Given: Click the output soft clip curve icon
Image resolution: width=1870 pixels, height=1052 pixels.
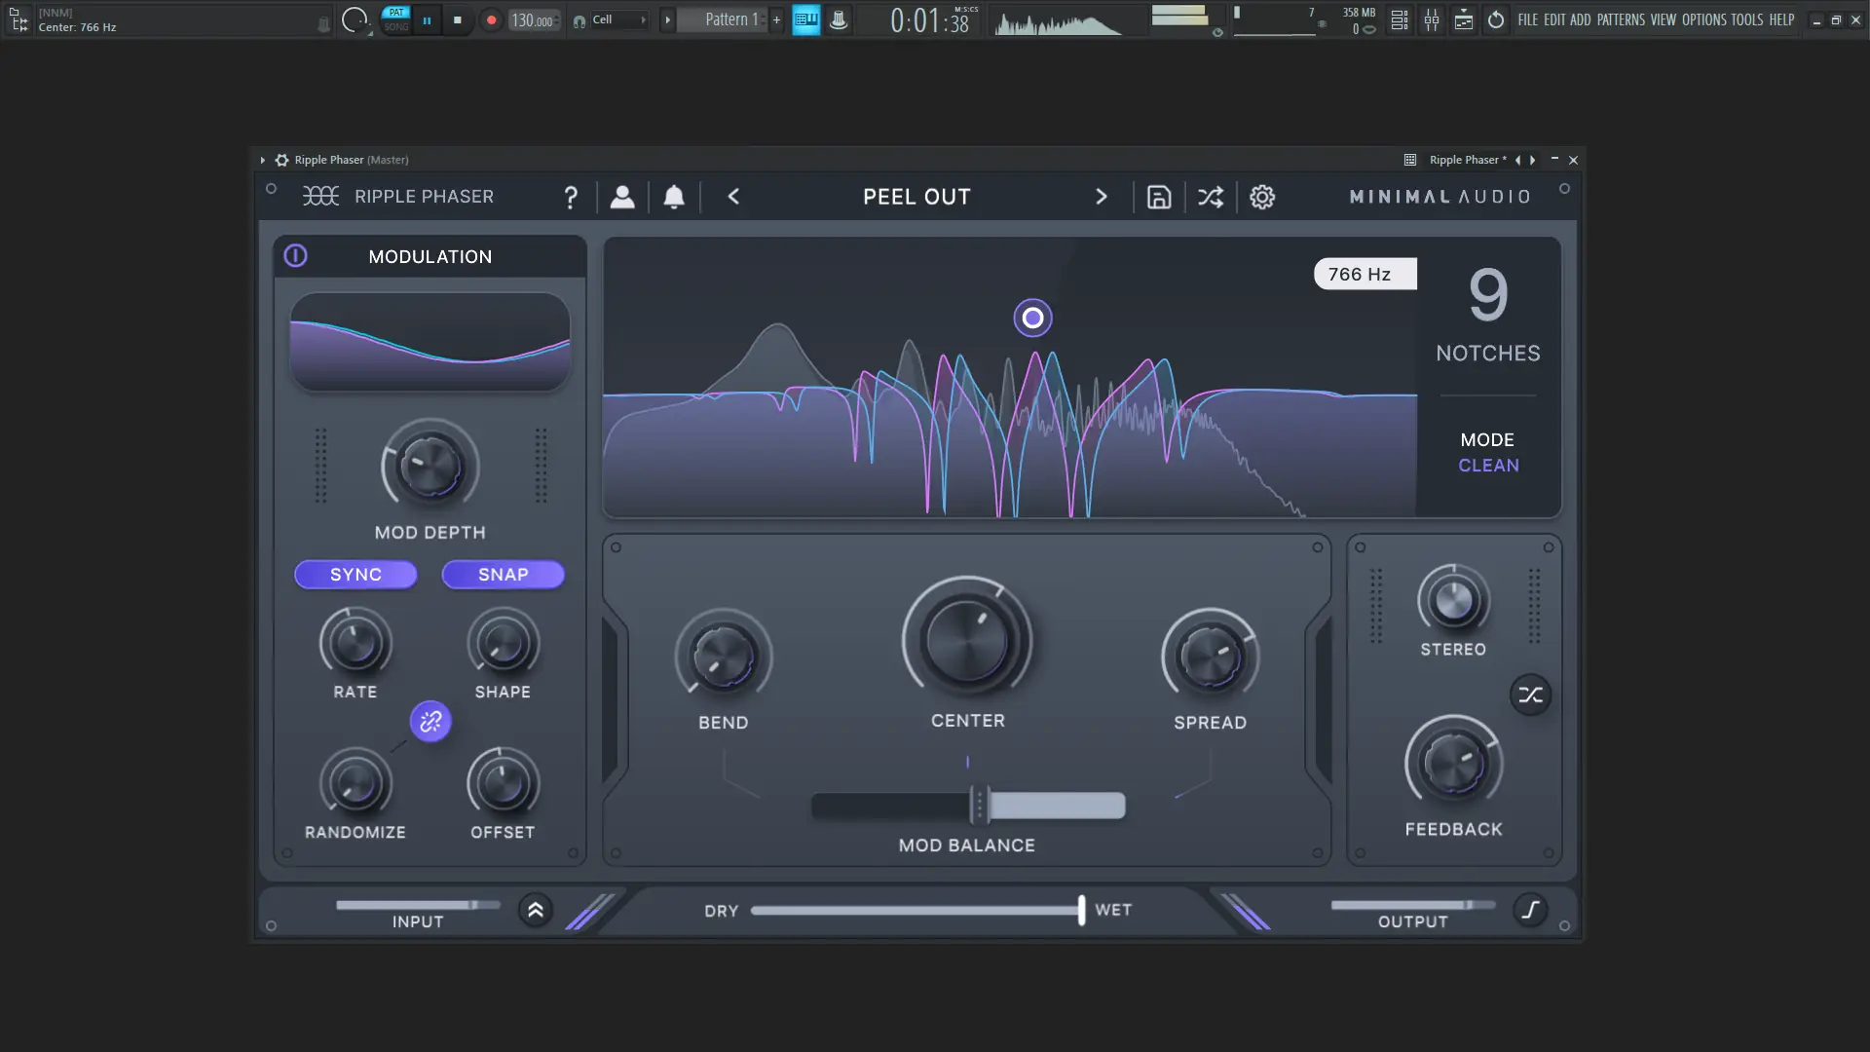Looking at the screenshot, I should [1530, 910].
